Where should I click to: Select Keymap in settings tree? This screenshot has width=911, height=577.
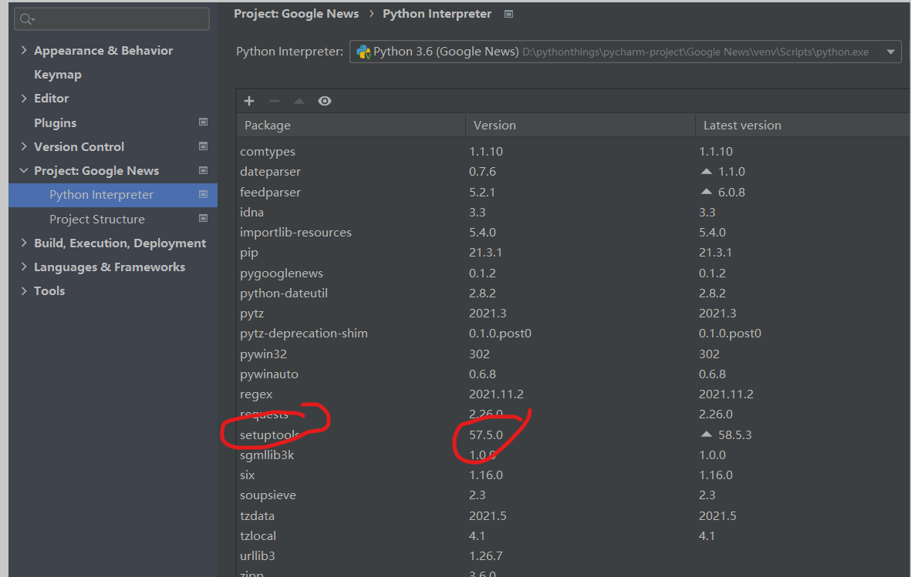tap(58, 74)
